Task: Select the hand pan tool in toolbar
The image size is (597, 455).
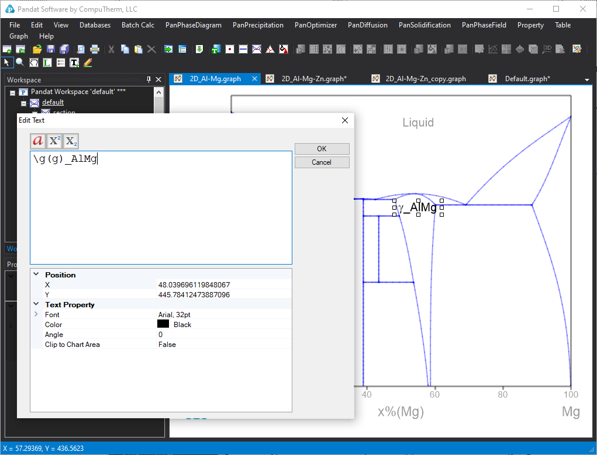Action: (33, 62)
